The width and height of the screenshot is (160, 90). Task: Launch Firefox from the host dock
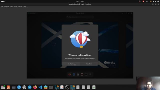click(35, 87)
